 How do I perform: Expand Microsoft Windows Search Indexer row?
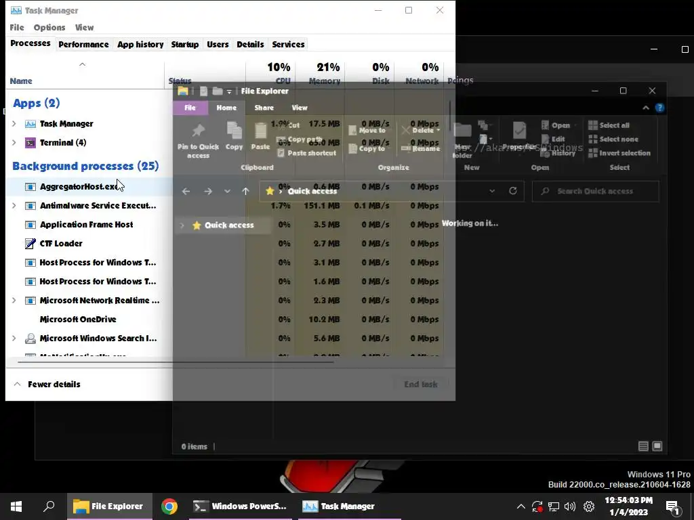pos(14,339)
